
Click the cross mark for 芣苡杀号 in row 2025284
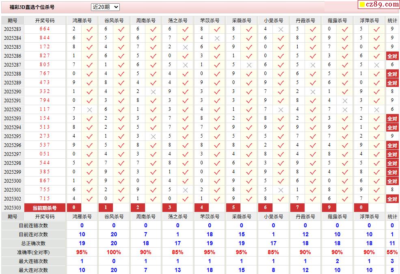pyautogui.click(x=217, y=38)
